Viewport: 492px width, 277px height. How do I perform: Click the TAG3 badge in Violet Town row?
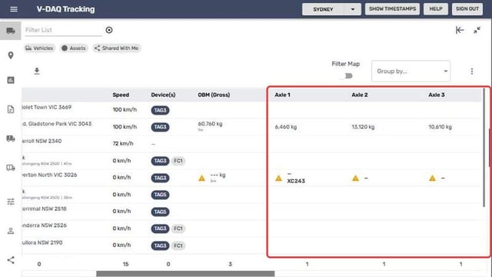point(160,110)
